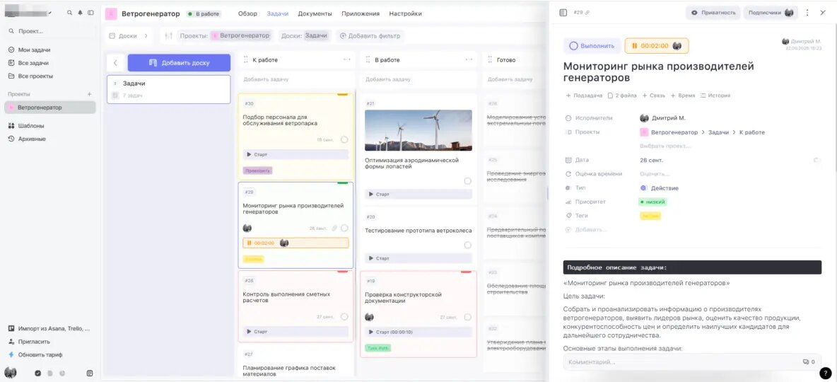This screenshot has width=837, height=382.
Task: Open notes icon at sidebar bottom right
Action: 90,374
